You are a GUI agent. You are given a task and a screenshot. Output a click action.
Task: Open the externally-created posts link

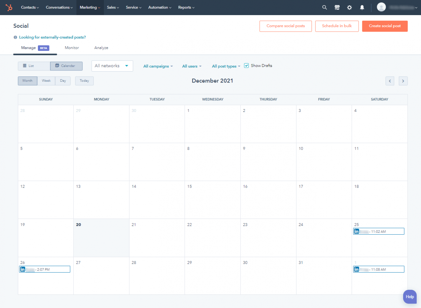52,37
